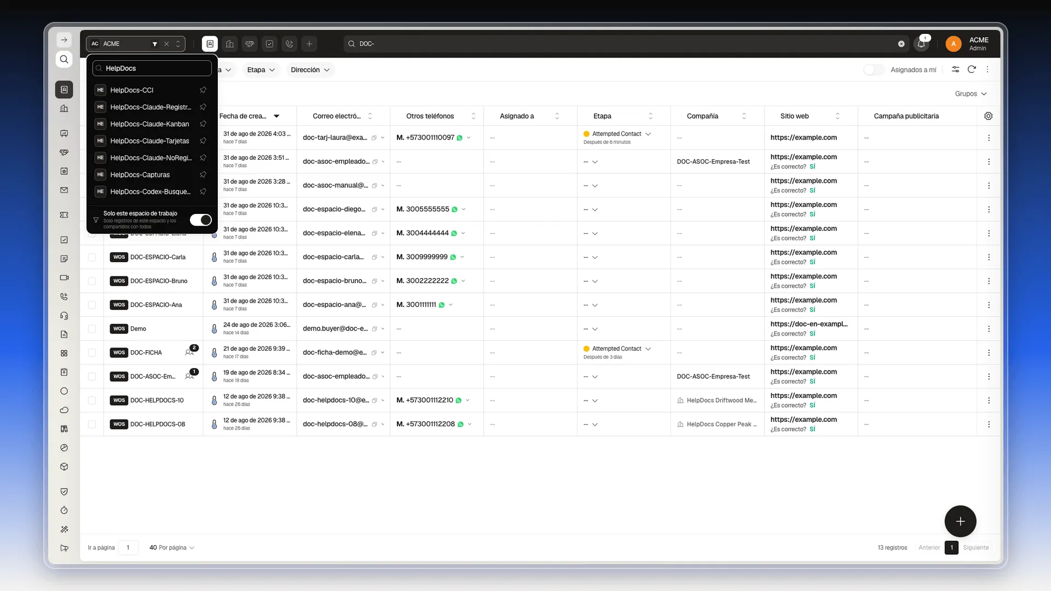Click the Ir a página number field
The image size is (1051, 591).
point(128,547)
